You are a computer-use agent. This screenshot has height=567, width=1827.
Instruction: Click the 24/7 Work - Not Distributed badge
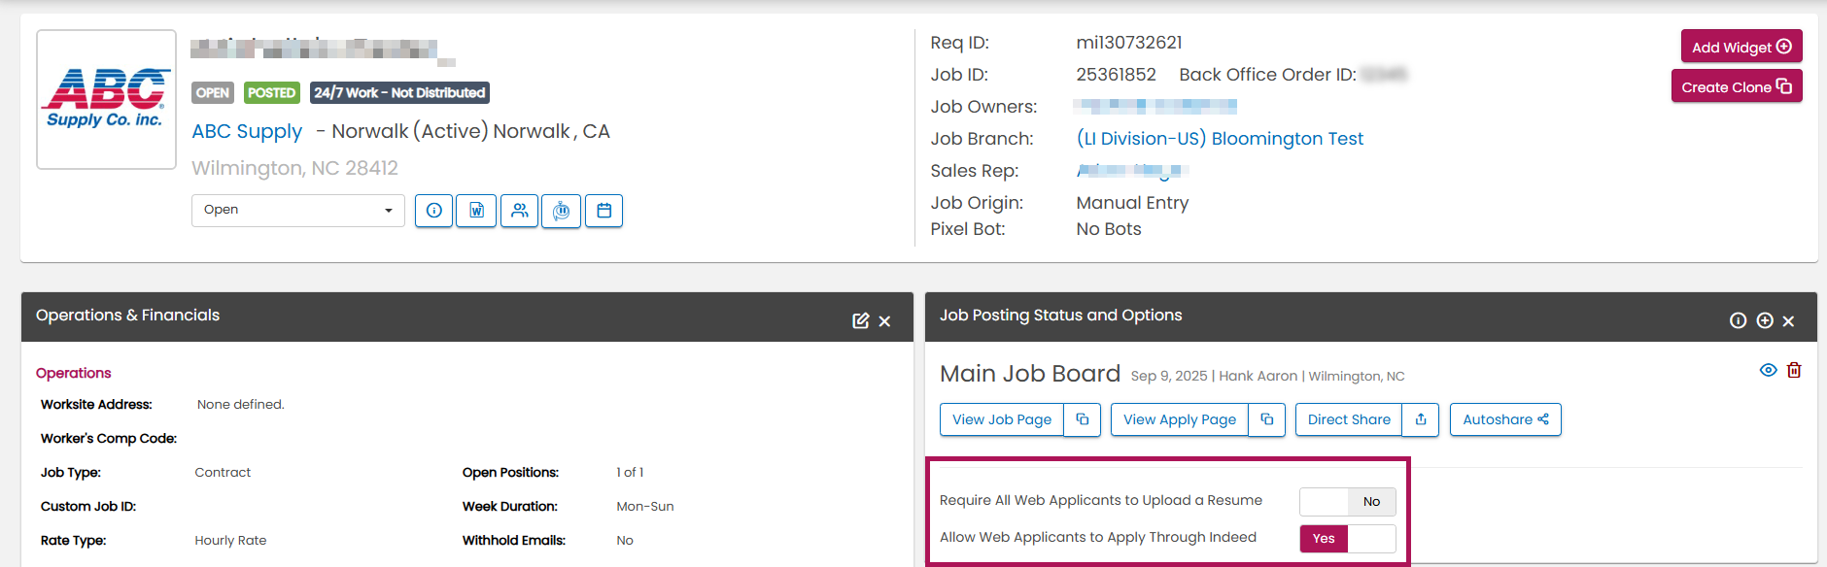coord(399,92)
